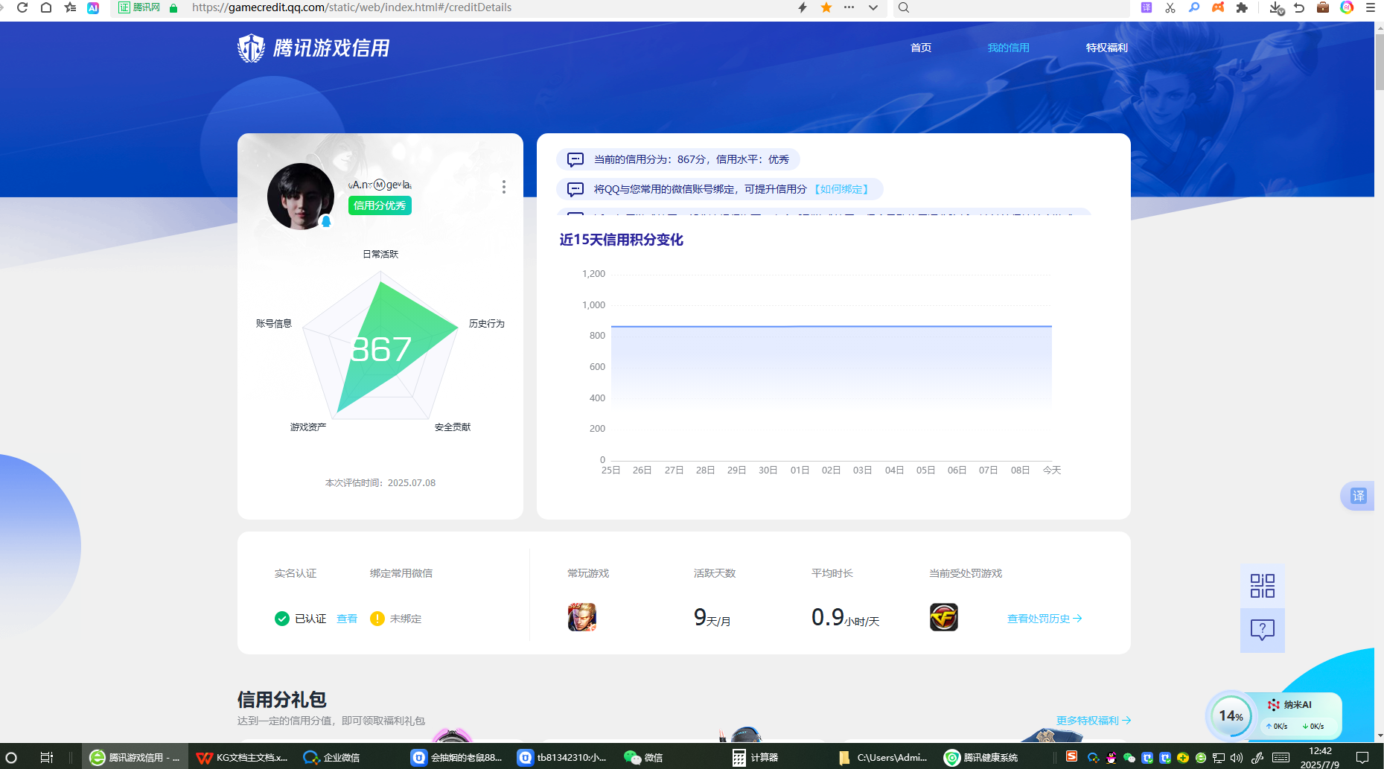Viewport: 1384px width, 769px height.
Task: Expand the address bar dropdown chevron
Action: point(873,7)
